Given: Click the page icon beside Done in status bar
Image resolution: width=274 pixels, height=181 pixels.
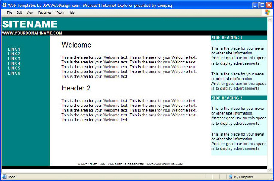Looking at the screenshot, I should [x=4, y=177].
